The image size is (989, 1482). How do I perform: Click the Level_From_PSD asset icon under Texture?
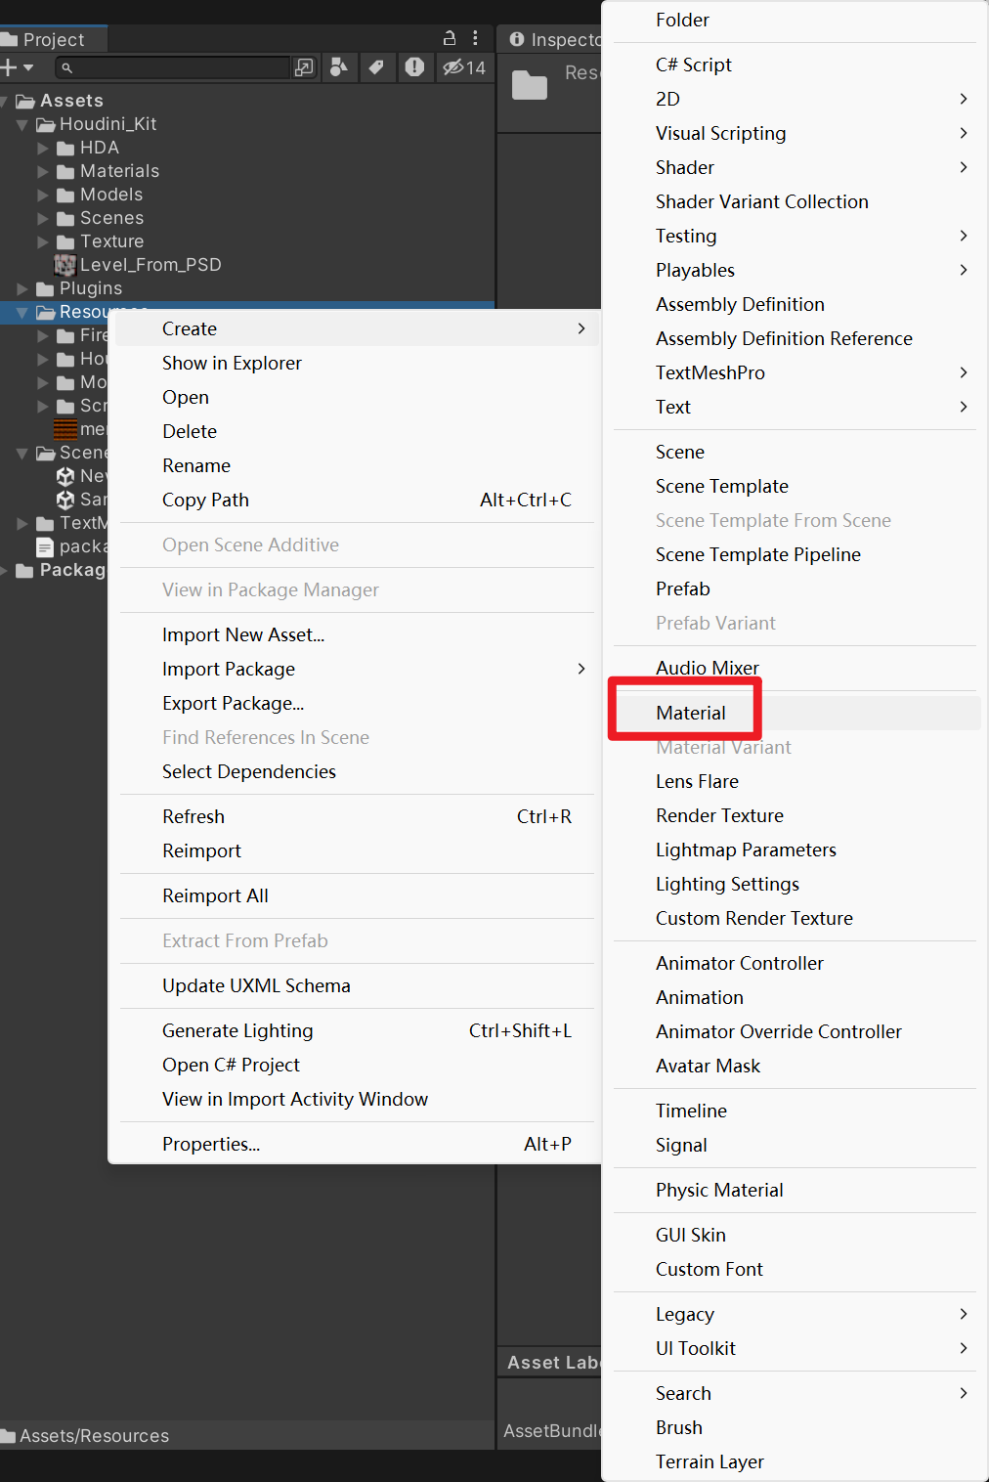tap(64, 265)
